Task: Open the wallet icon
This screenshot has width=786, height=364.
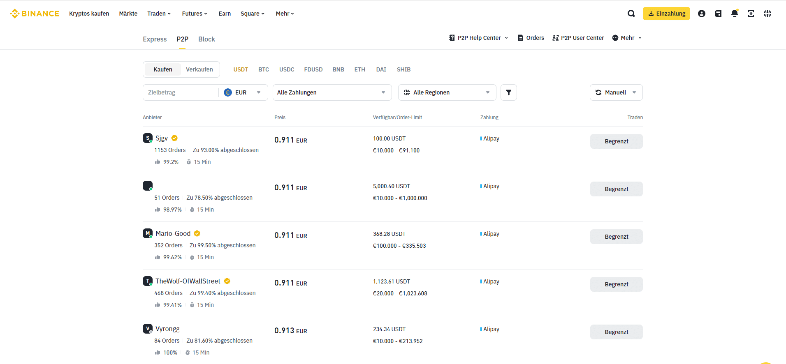Action: (718, 14)
